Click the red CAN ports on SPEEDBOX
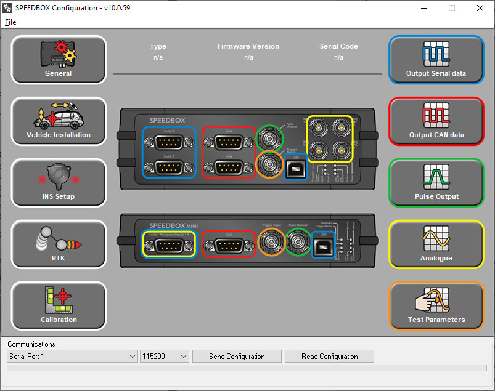Viewport: 495px width, 391px height. coord(228,153)
